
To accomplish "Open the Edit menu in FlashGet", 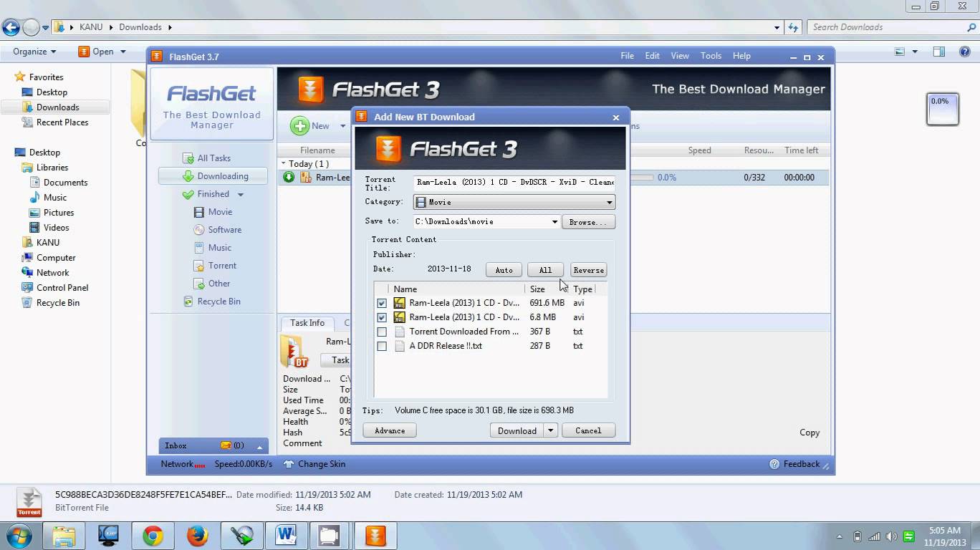I will [x=653, y=56].
